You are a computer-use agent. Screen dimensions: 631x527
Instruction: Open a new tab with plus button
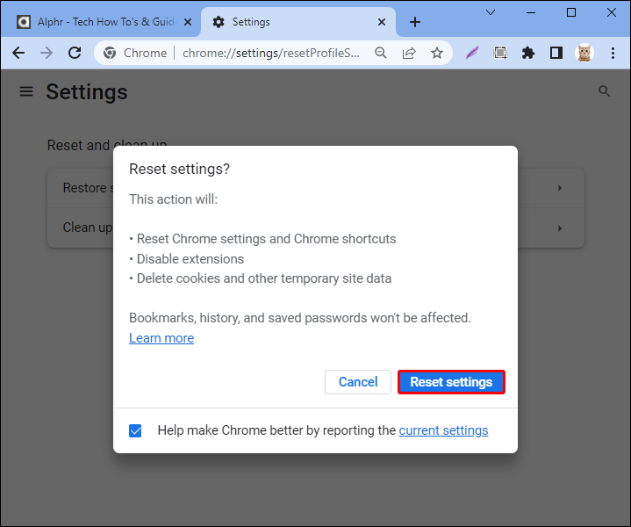[x=415, y=22]
